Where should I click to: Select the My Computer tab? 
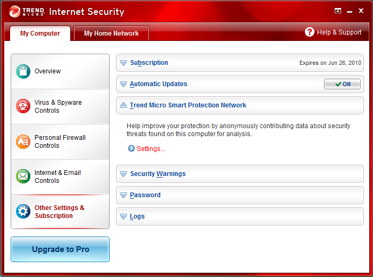point(40,33)
